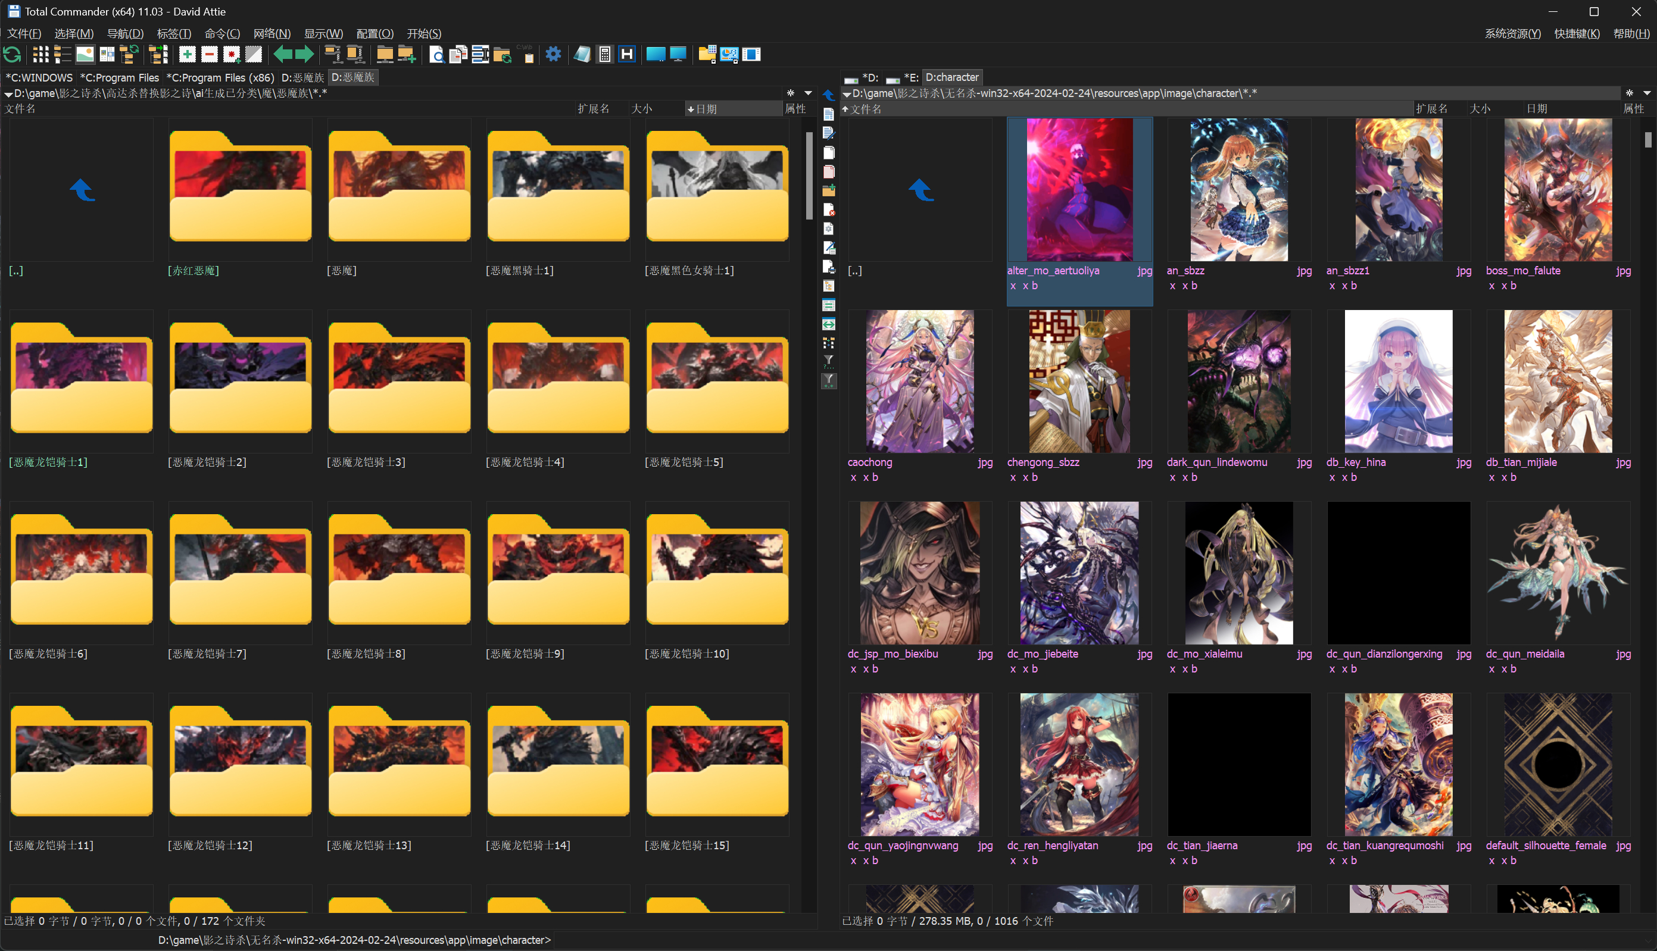Click the green refresh icon in toolbar
Screen dimensions: 1657x951
[x=13, y=54]
